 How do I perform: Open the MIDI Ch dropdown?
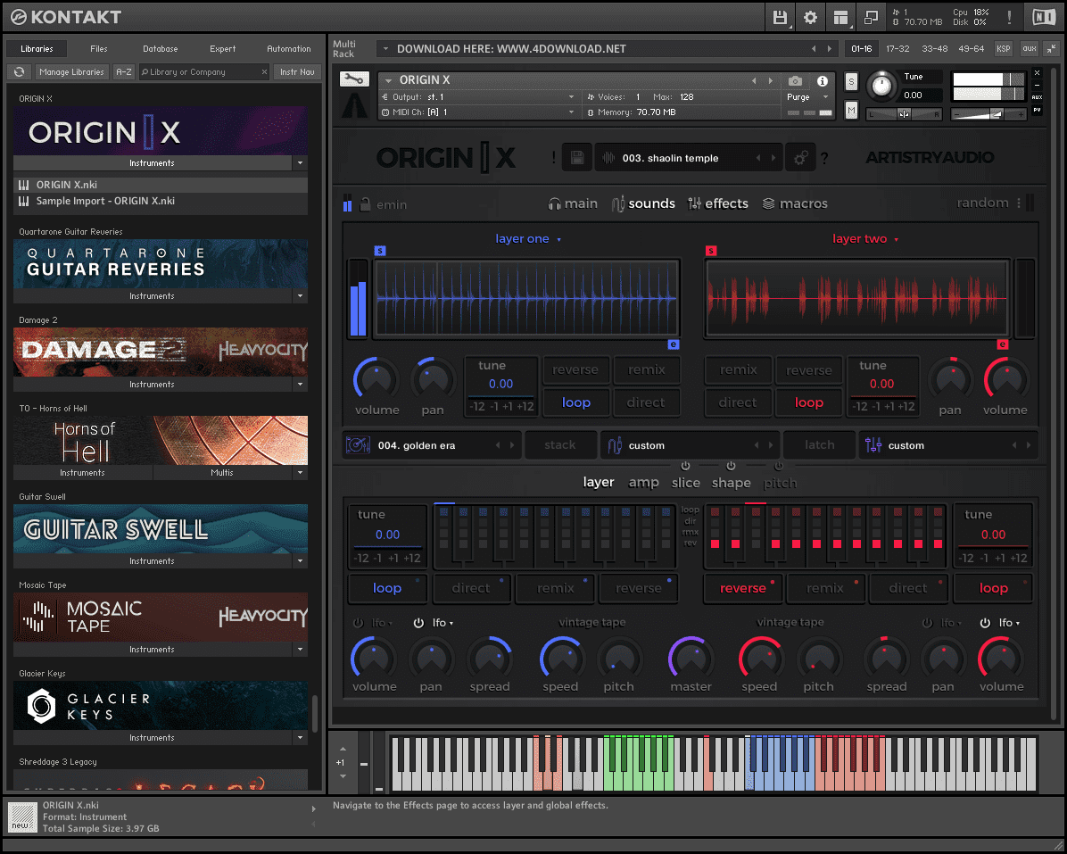478,112
